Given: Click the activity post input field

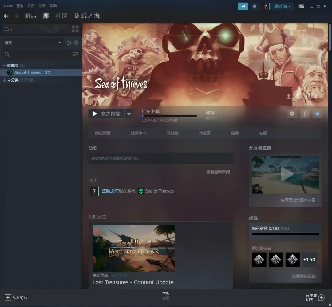Looking at the screenshot, I should [x=161, y=158].
